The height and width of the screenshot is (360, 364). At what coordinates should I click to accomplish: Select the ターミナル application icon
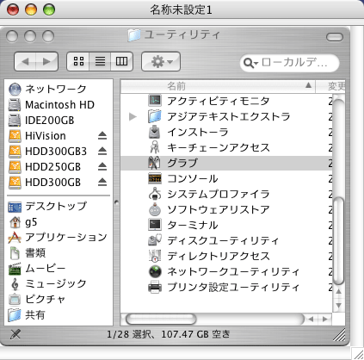(x=155, y=225)
